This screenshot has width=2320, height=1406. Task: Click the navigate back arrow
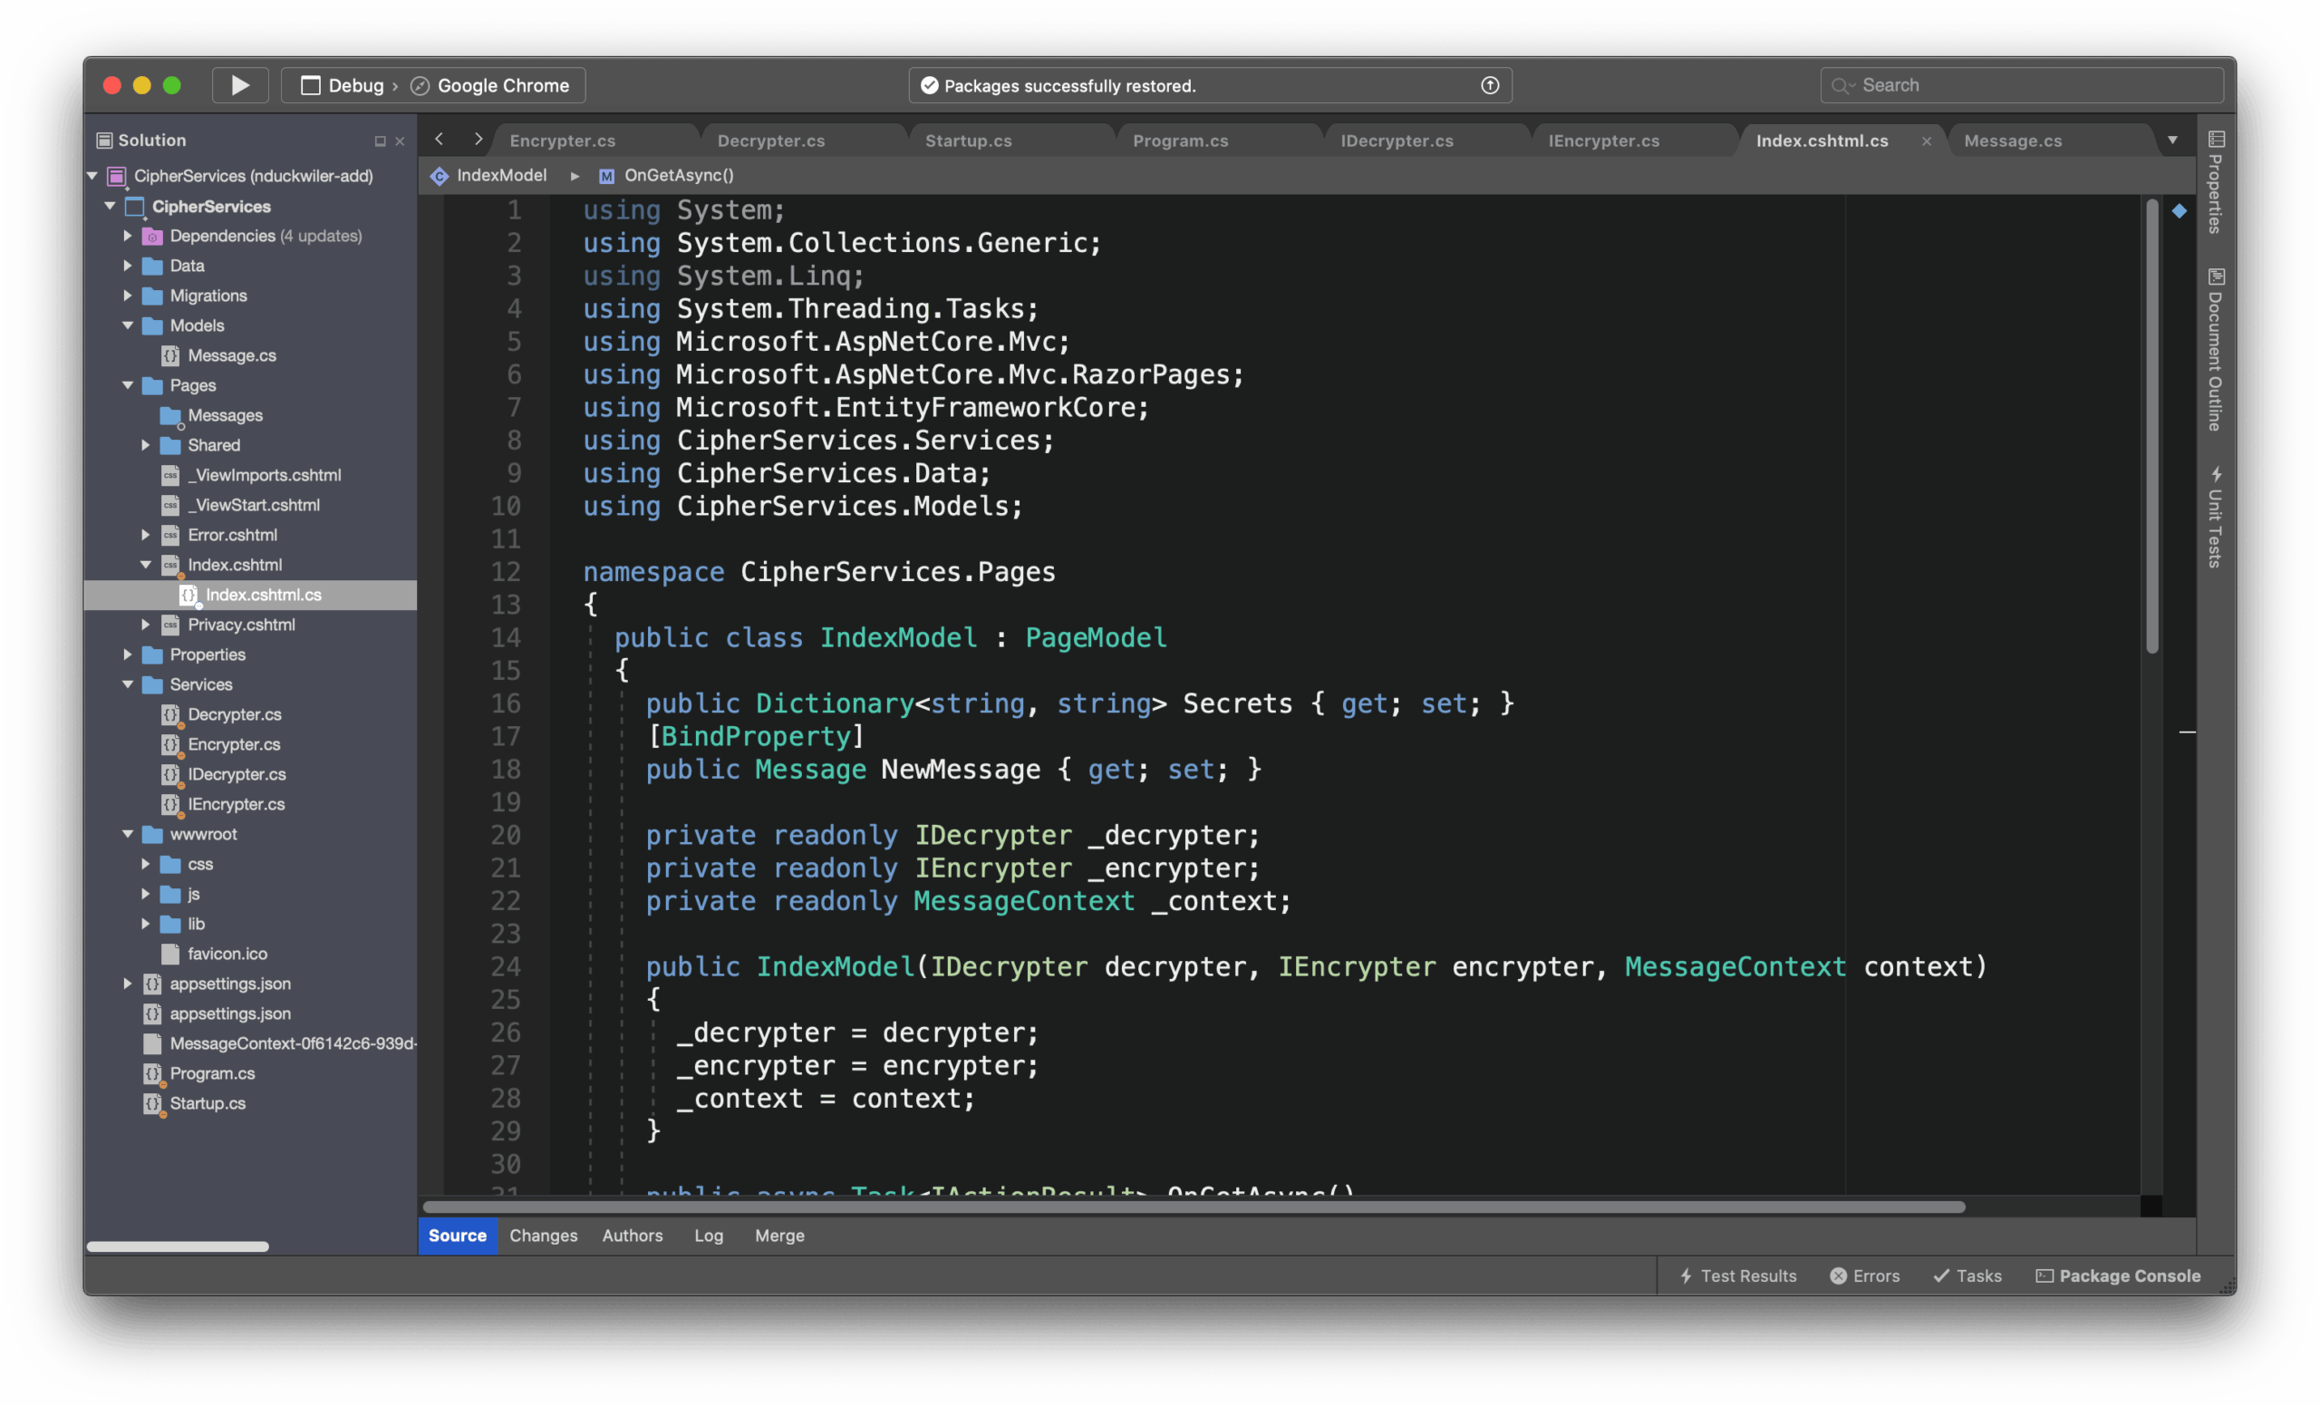pos(439,140)
